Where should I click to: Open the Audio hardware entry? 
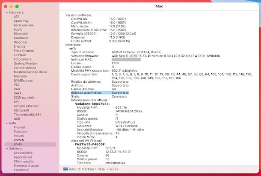[18, 29]
